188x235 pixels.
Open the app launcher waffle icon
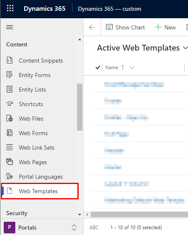[10, 8]
